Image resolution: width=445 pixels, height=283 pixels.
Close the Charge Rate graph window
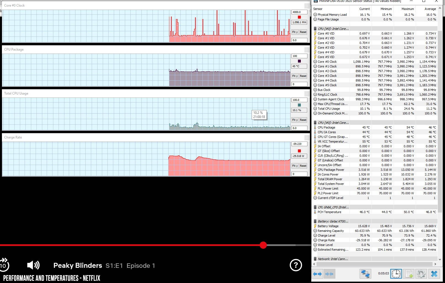[307, 137]
